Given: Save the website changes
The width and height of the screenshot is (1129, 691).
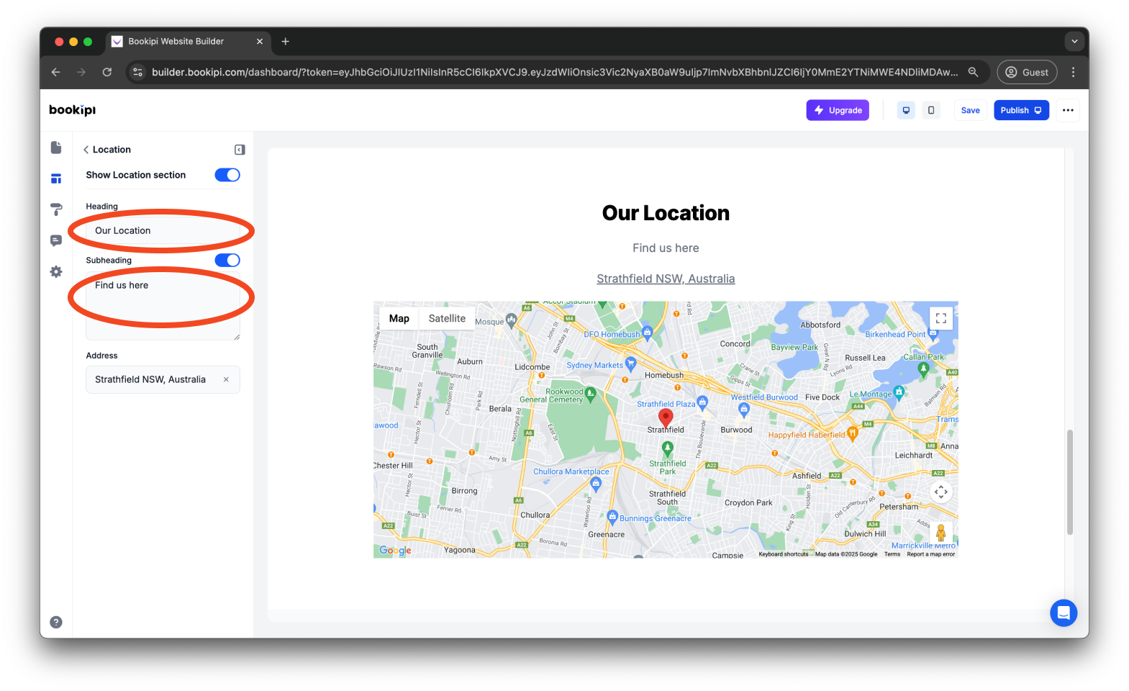Looking at the screenshot, I should click(x=970, y=110).
